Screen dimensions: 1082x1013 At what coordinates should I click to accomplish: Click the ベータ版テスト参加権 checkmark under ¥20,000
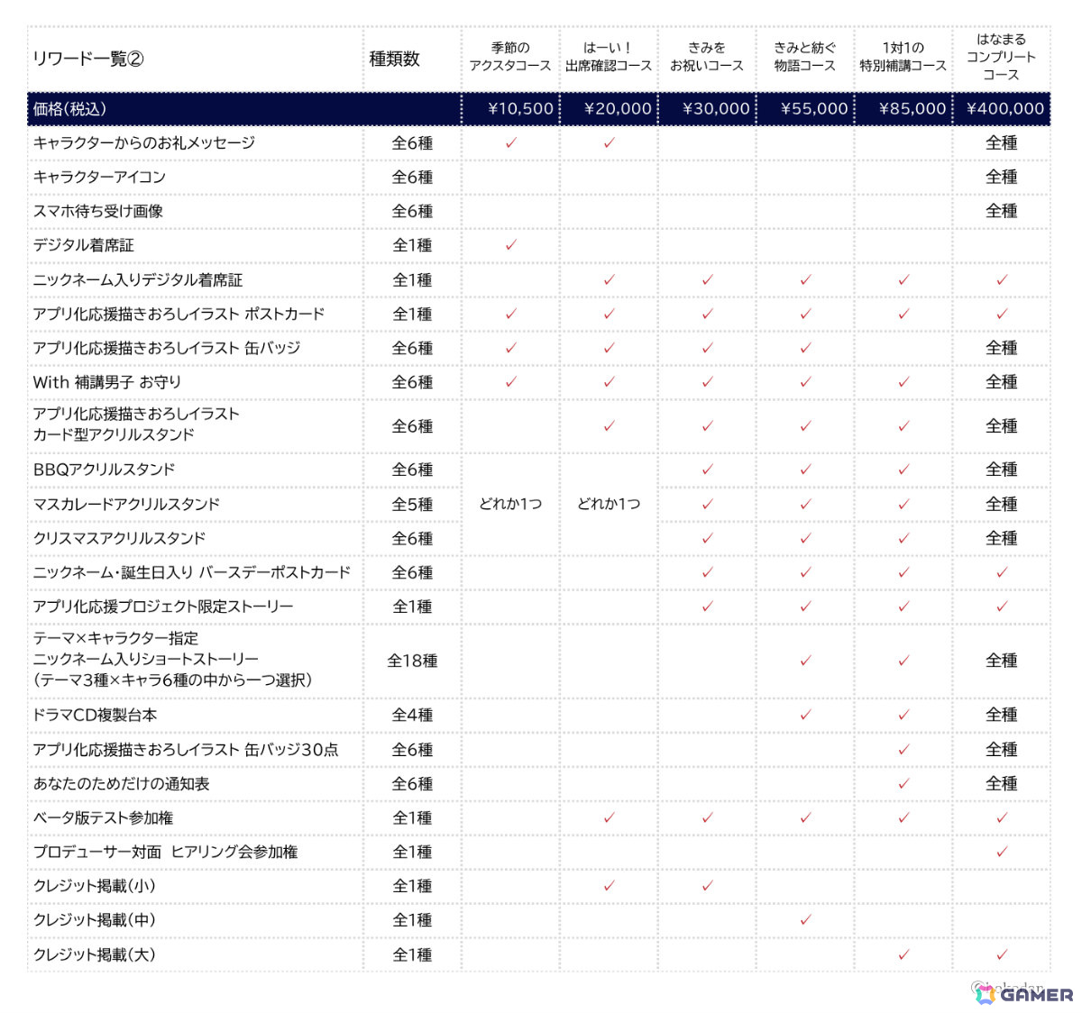point(609,817)
